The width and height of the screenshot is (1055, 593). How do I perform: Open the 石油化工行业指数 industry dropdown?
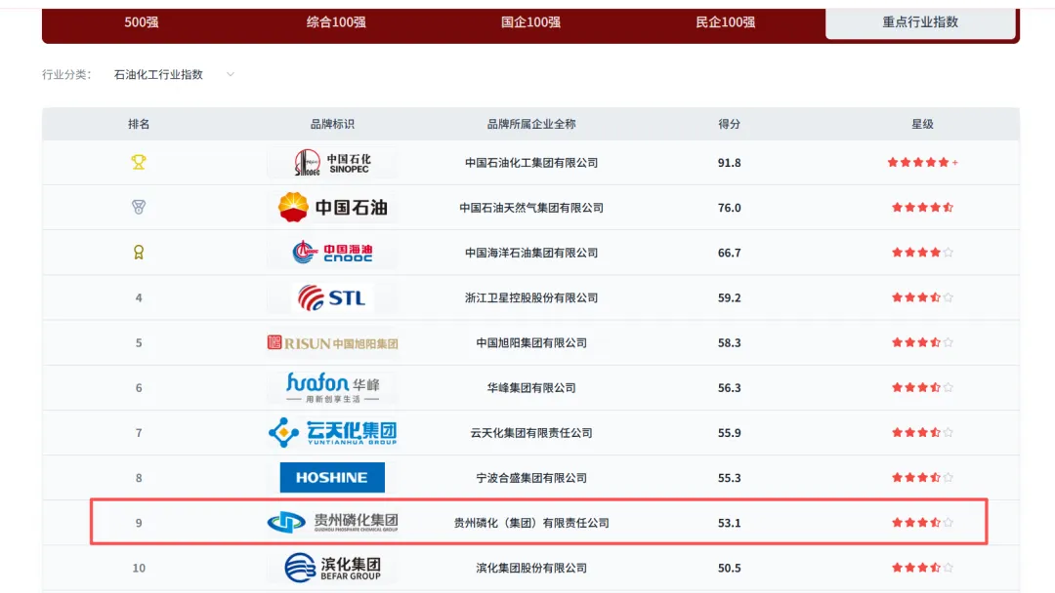(174, 74)
